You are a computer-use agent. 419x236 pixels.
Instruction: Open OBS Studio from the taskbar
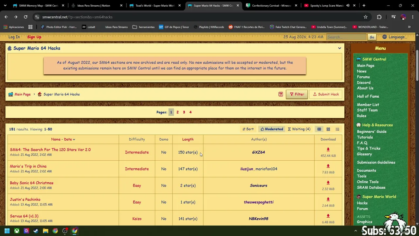point(65,231)
